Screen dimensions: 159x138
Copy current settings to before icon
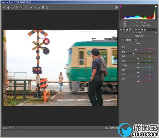(x=113, y=128)
